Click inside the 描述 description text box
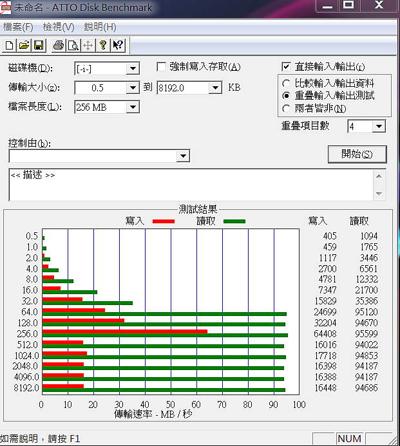The height and width of the screenshot is (446, 400). click(191, 185)
